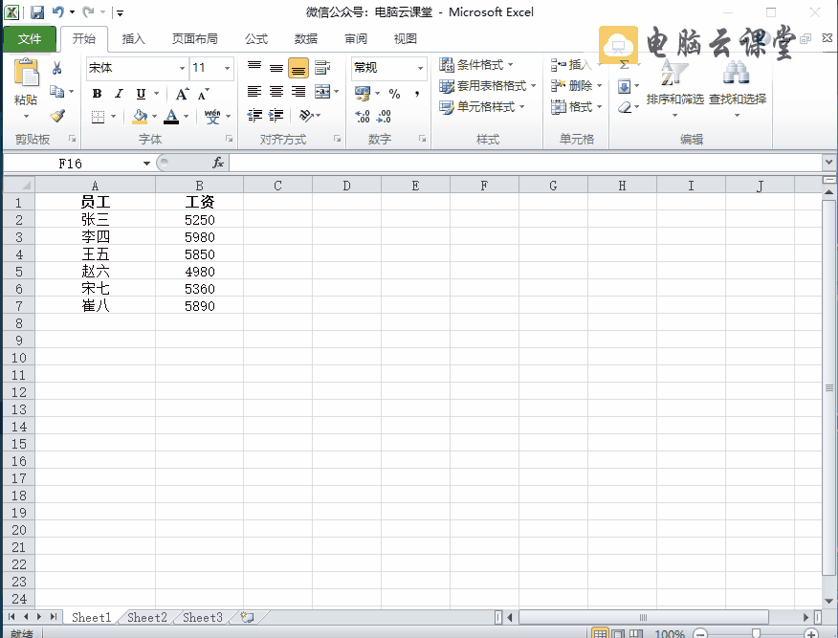Open the 常规 number format dropdown
Image resolution: width=838 pixels, height=638 pixels.
[x=419, y=68]
